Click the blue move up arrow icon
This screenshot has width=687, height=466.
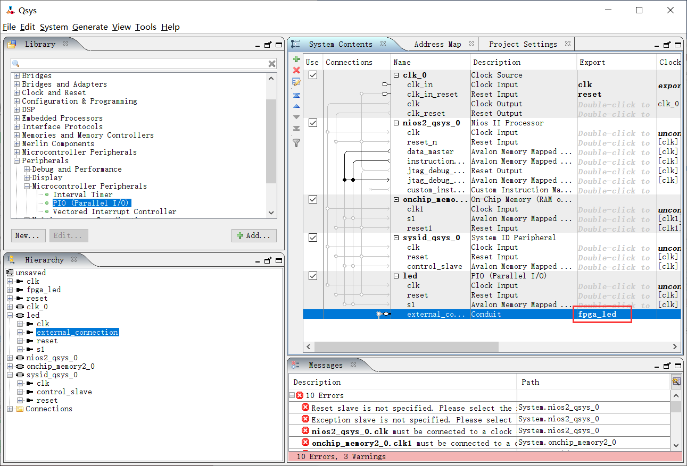(x=296, y=106)
